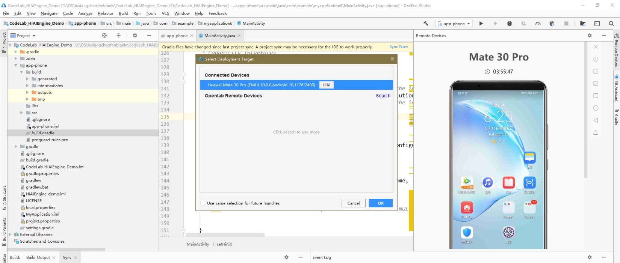Click the Debug bug icon
620x263 pixels.
click(510, 23)
